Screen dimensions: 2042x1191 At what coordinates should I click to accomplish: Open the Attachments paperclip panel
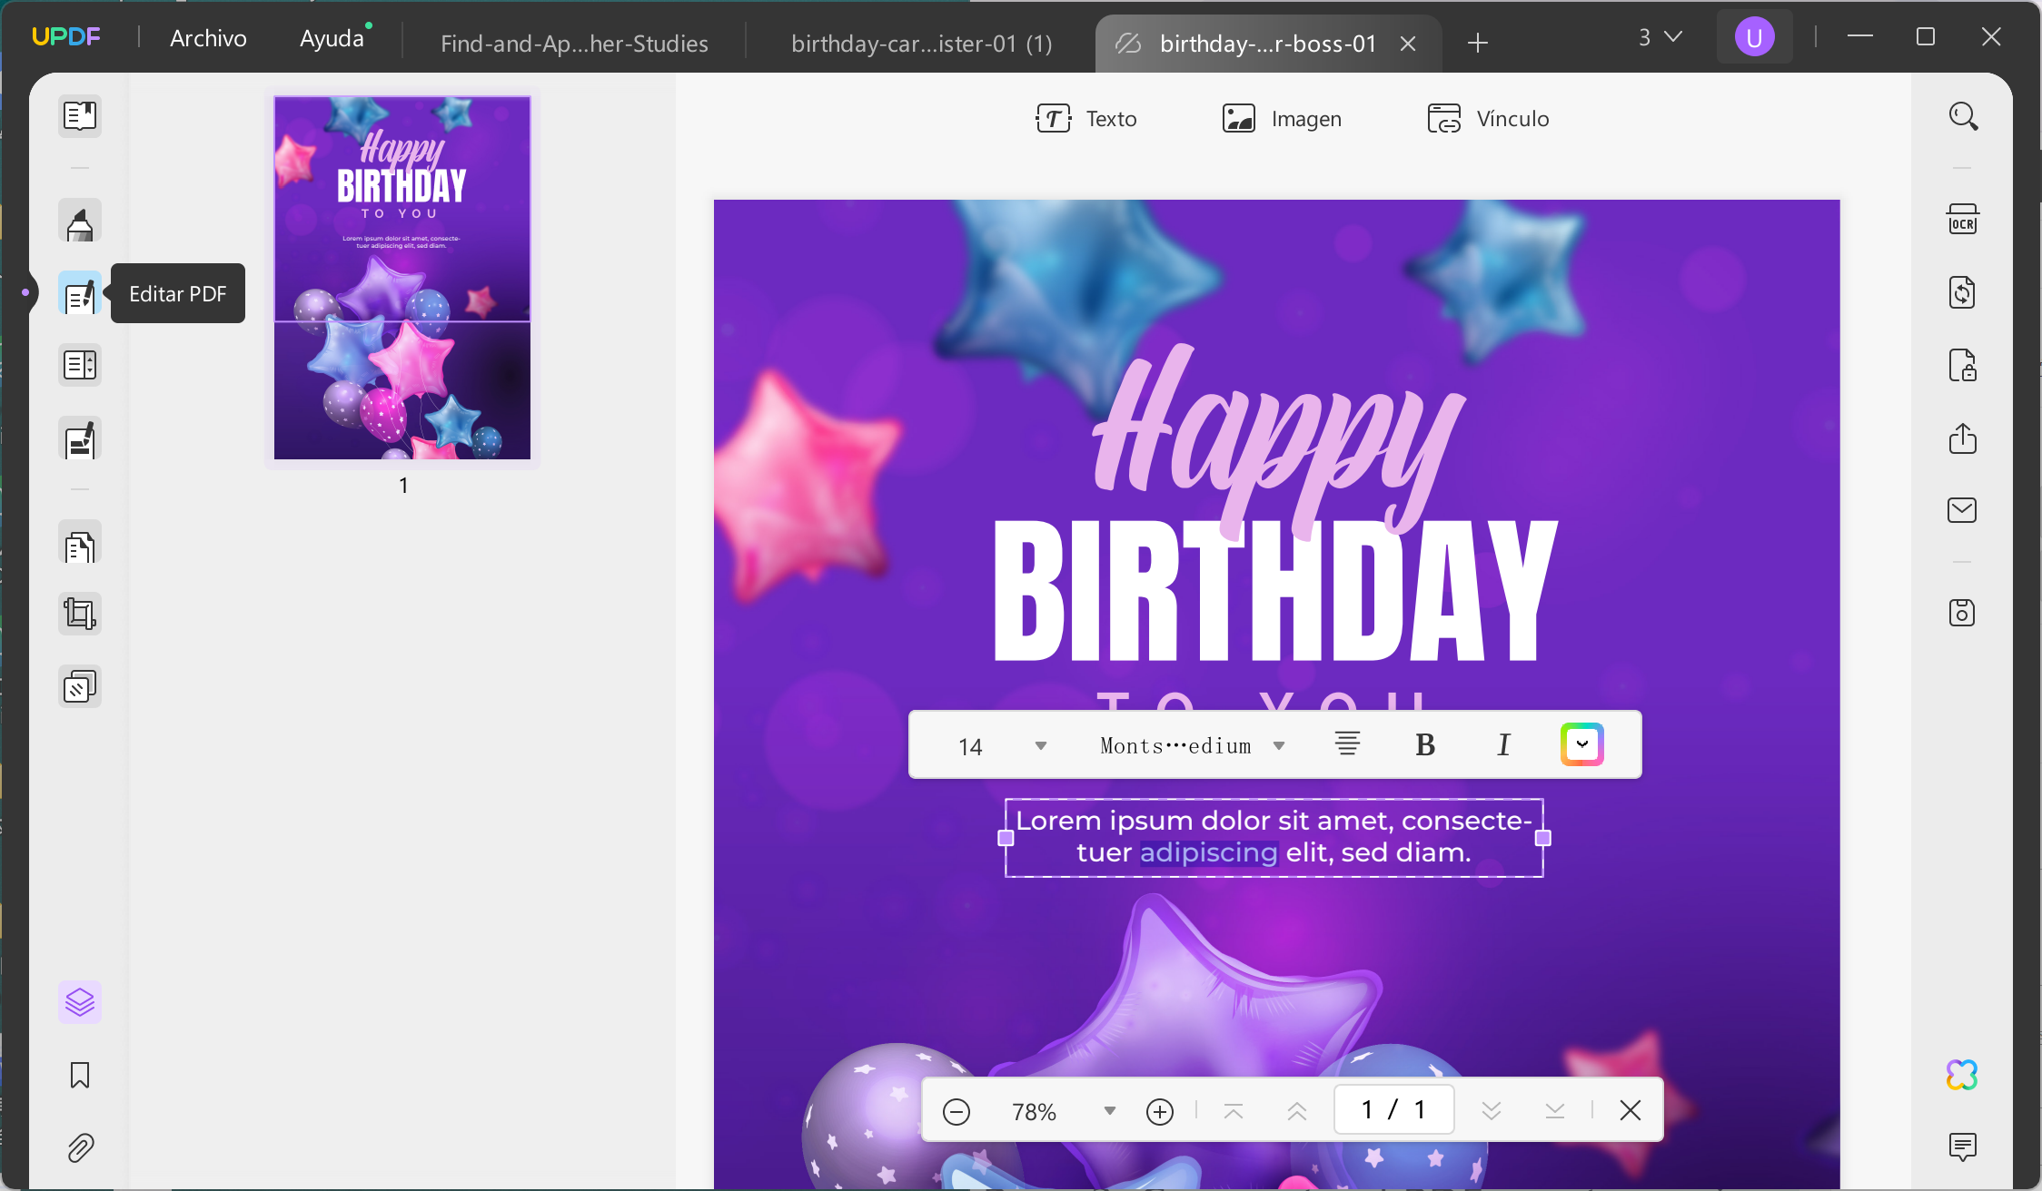coord(80,1147)
